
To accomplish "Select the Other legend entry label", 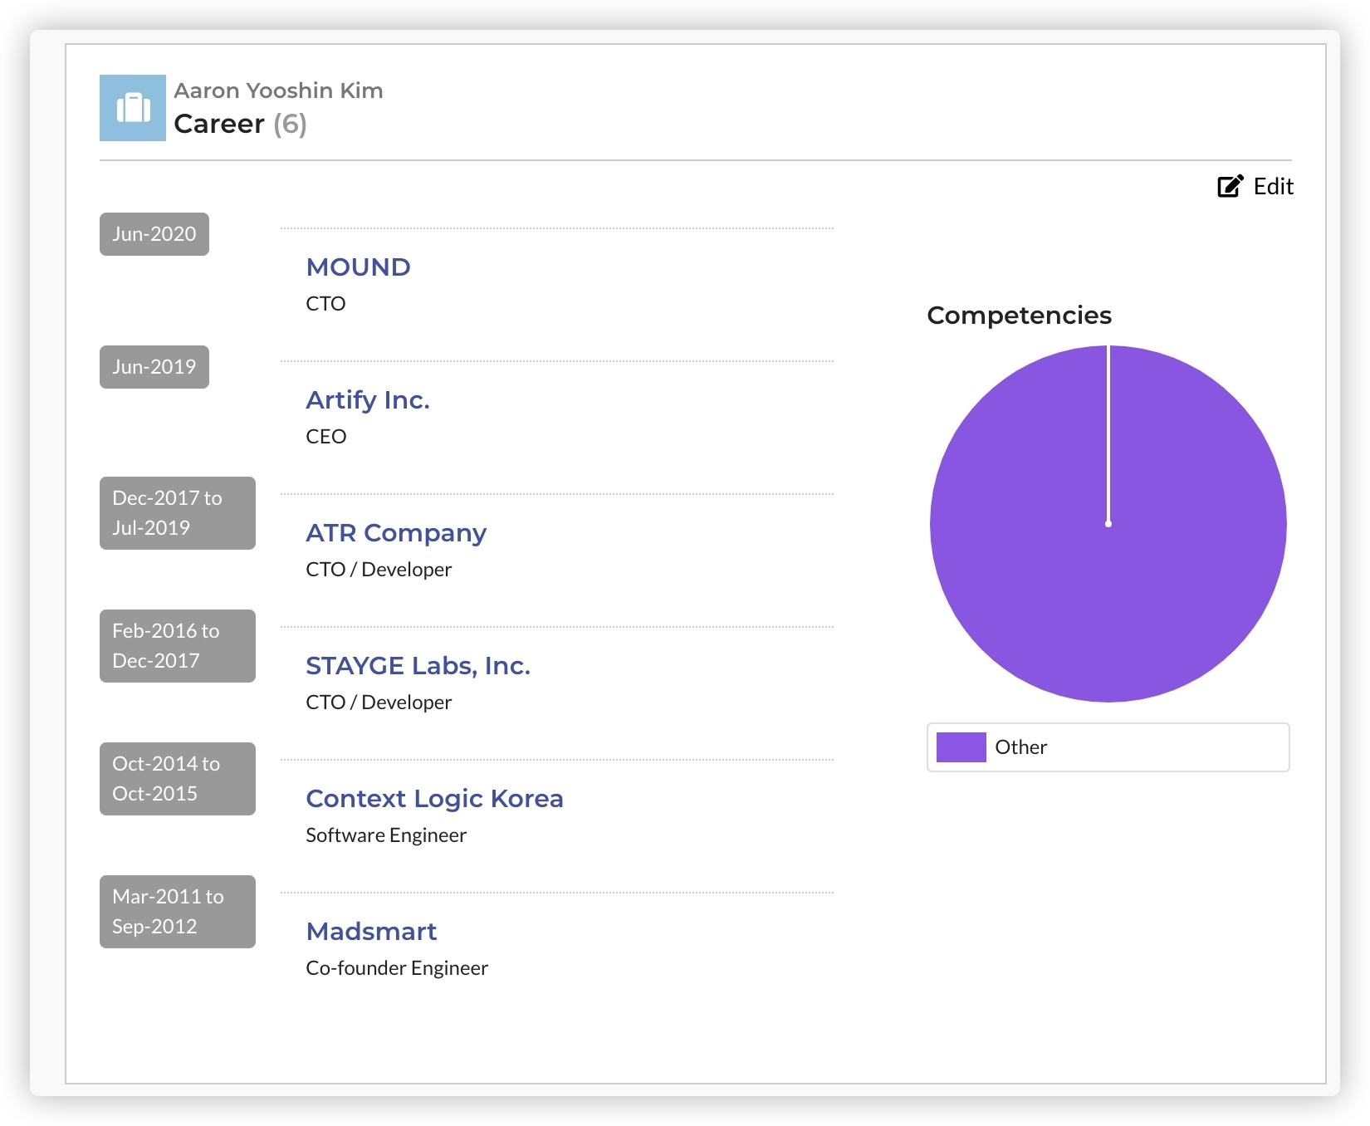I will point(1020,747).
